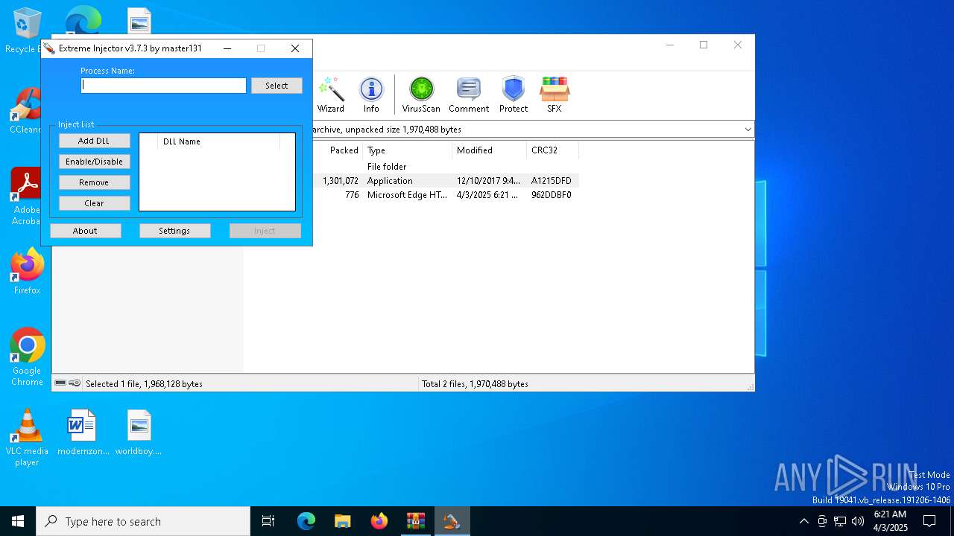Click the WinRAR status bar drive icon
Screen dimensions: 954x536
click(x=60, y=383)
